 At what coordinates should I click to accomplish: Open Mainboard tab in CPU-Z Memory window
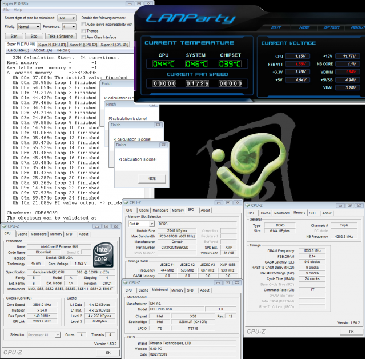click(x=281, y=213)
